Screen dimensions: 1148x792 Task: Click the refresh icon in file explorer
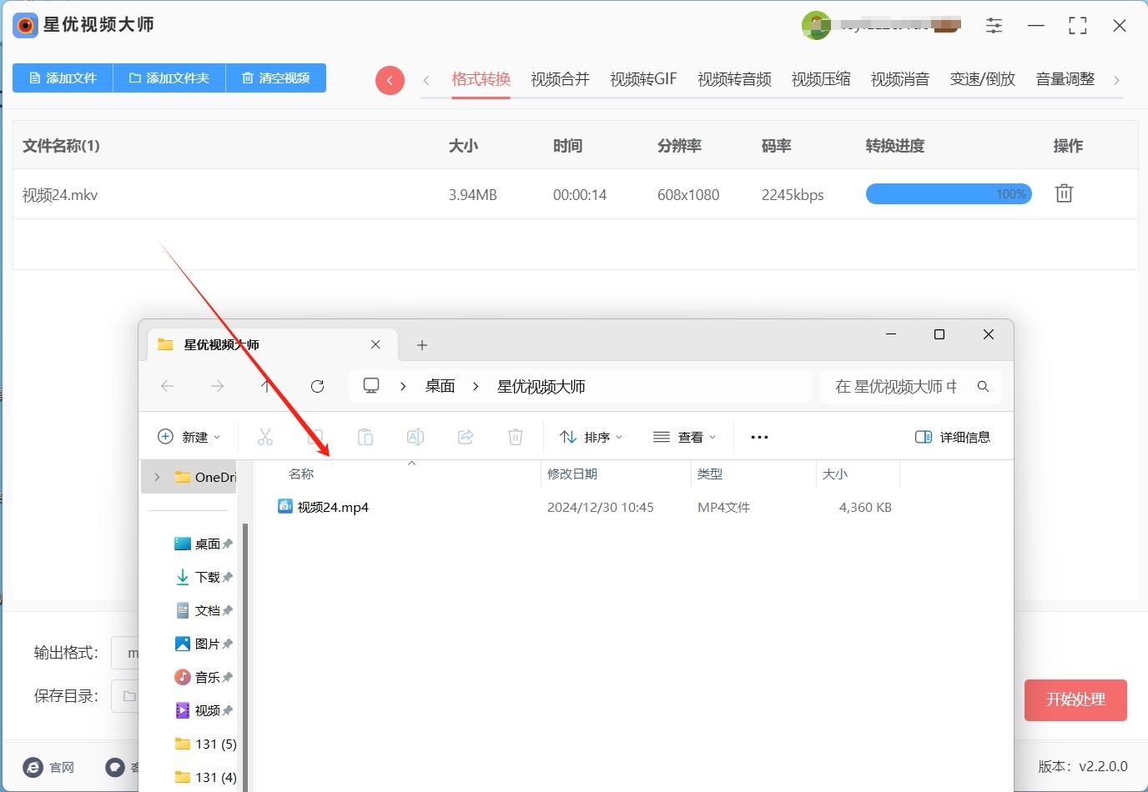317,386
